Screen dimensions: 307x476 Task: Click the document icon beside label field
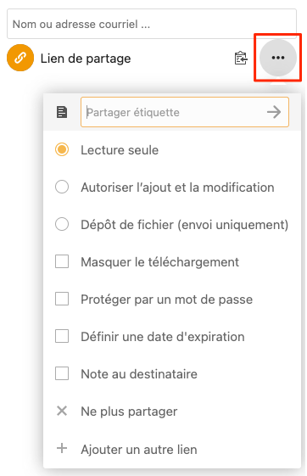(62, 112)
